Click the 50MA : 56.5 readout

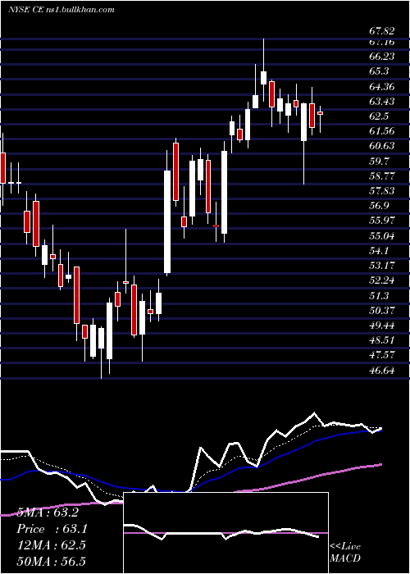coord(51,561)
